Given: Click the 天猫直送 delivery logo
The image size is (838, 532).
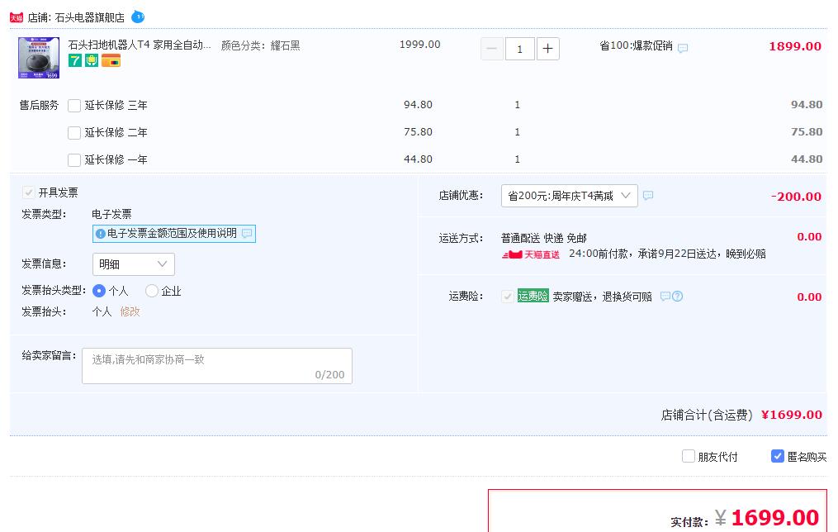Looking at the screenshot, I should point(531,254).
